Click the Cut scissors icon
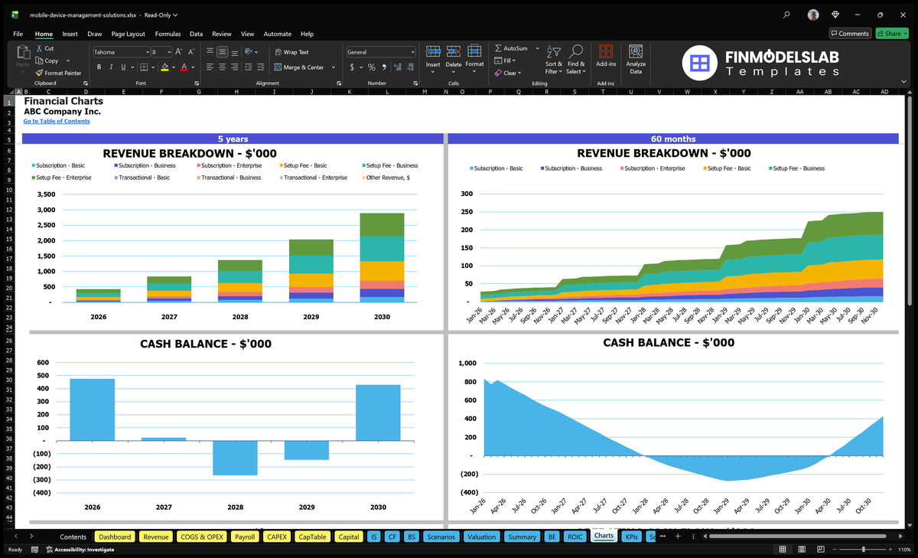 39,48
